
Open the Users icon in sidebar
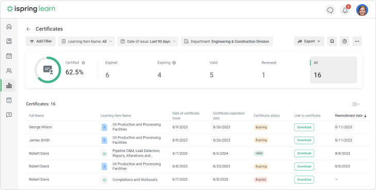coord(9,71)
